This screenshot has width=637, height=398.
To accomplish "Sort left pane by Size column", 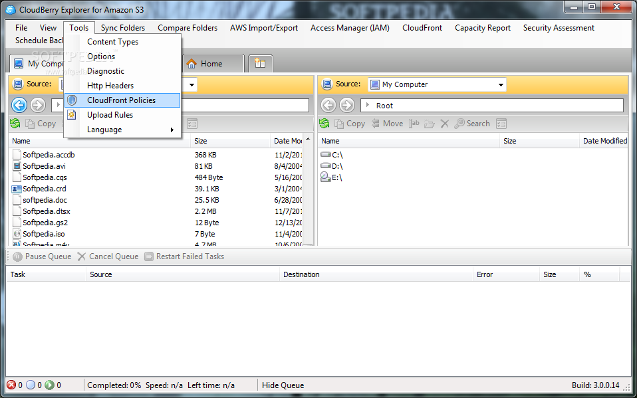I will tap(230, 141).
